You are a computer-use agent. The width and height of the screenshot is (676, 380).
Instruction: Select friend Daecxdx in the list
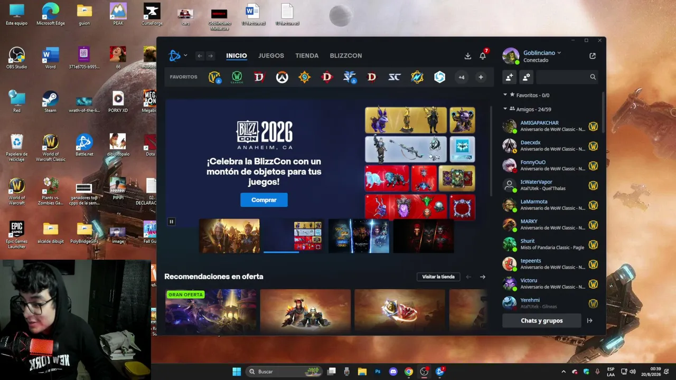pyautogui.click(x=550, y=146)
